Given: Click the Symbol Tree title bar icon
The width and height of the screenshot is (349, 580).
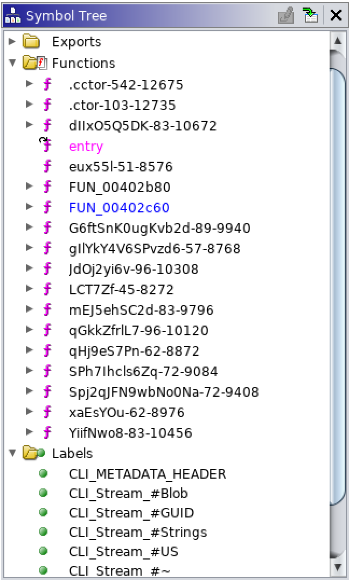Looking at the screenshot, I should click(x=12, y=16).
